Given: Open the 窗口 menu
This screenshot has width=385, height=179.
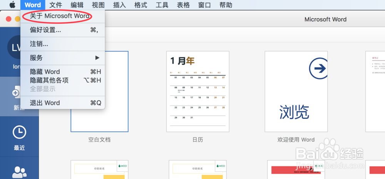Looking at the screenshot, I should (205, 5).
